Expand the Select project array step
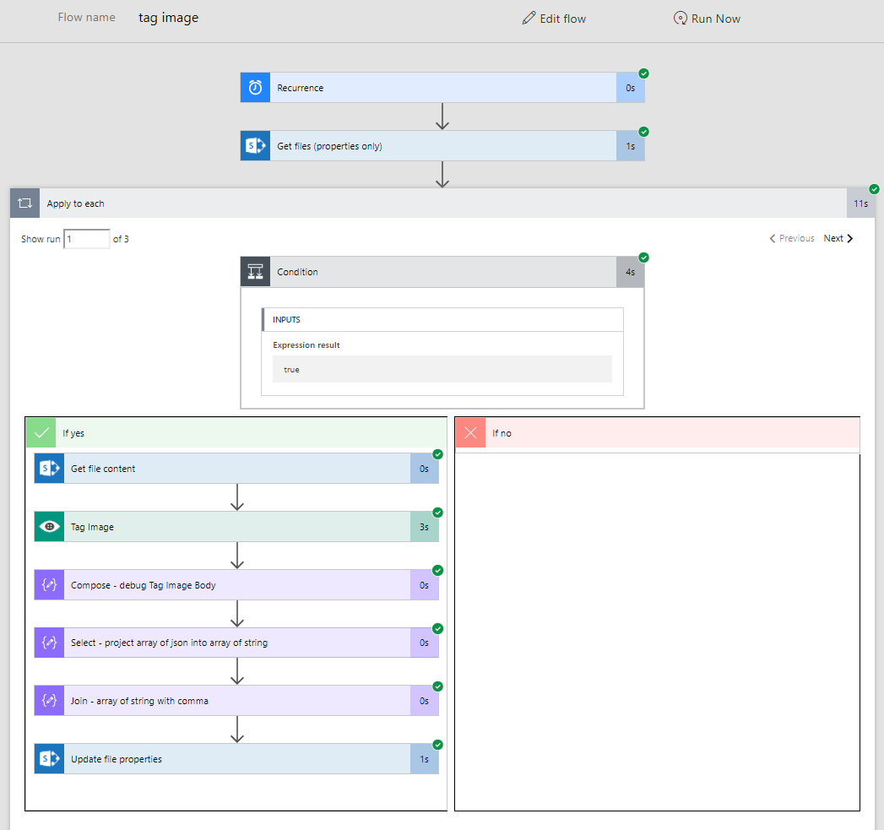Image resolution: width=884 pixels, height=830 pixels. point(236,643)
